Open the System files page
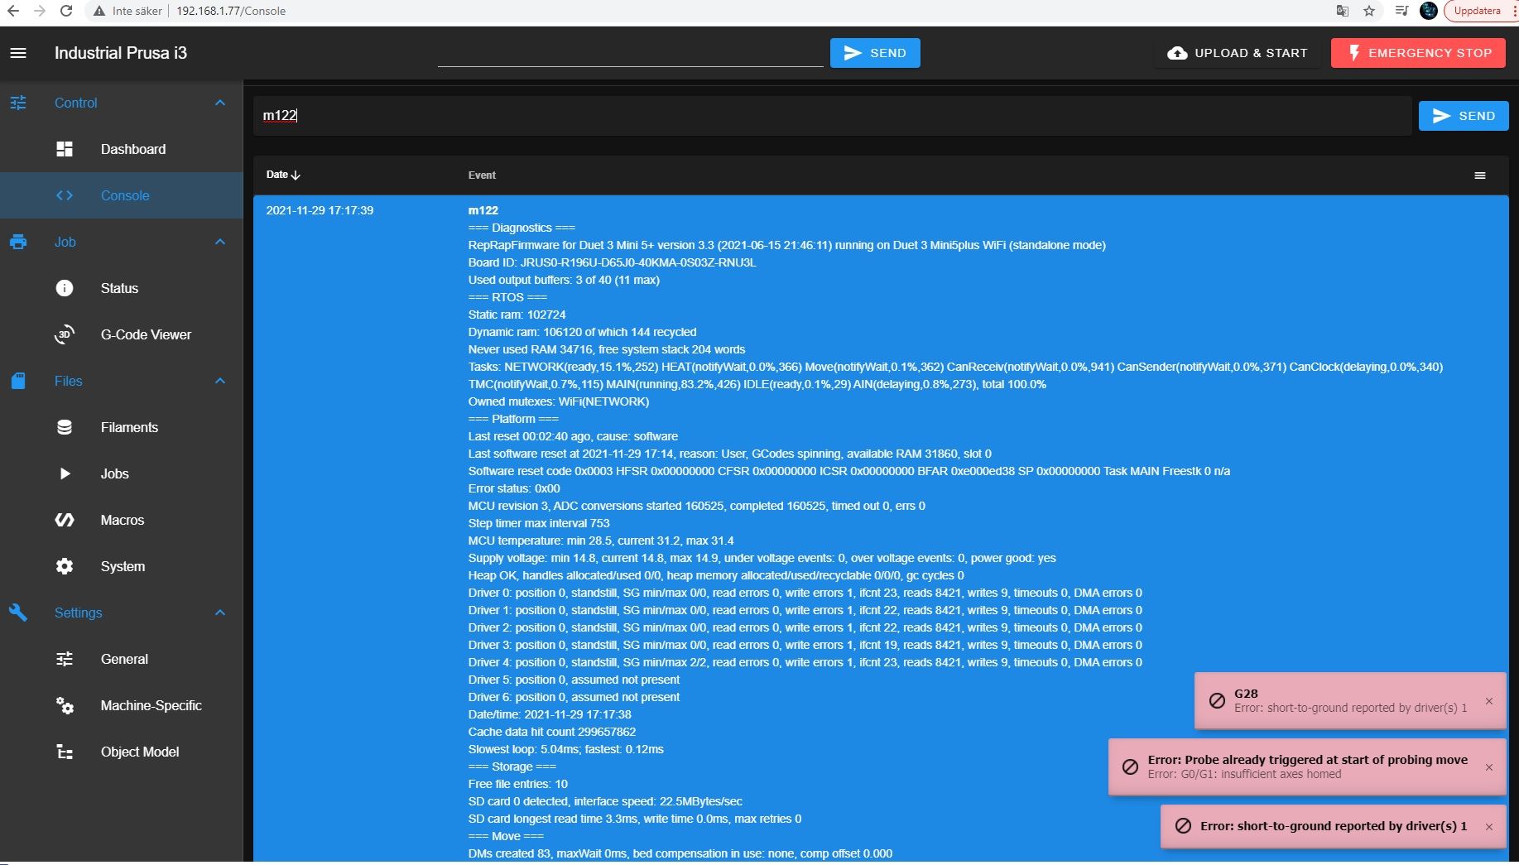This screenshot has width=1519, height=865. 122,566
